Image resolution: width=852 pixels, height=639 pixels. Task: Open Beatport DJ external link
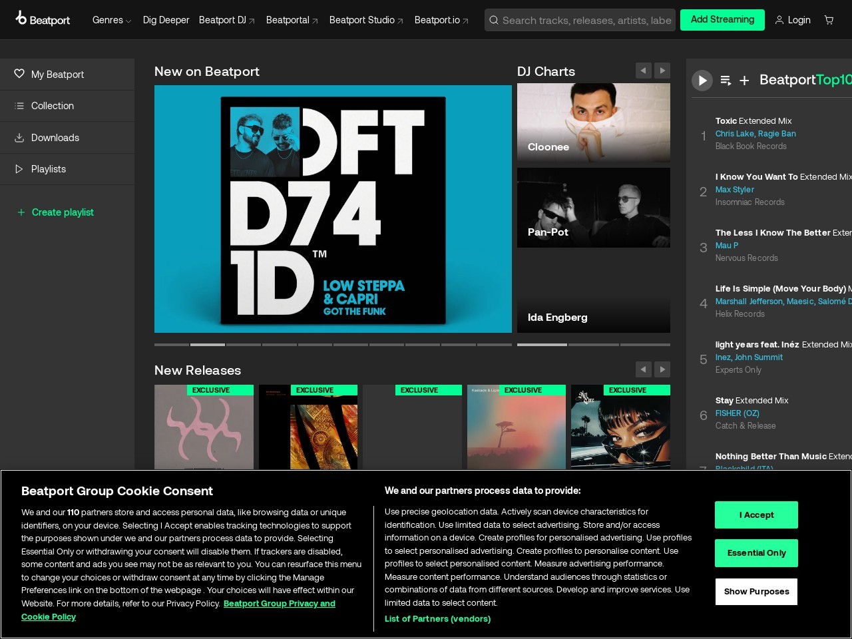pyautogui.click(x=227, y=20)
